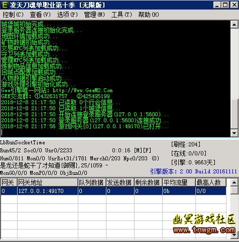The height and width of the screenshot is (242, 239).
Task: Click the LbRunSocketTime label
Action: 23,143
